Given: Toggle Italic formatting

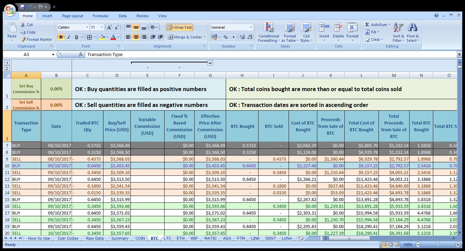Looking at the screenshot, I should tap(69, 37).
